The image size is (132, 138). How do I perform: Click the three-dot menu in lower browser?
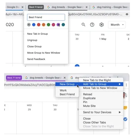(x=126, y=85)
